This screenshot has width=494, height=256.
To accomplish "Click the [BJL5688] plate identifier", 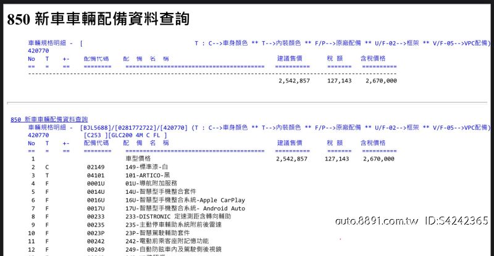I will click(96, 128).
